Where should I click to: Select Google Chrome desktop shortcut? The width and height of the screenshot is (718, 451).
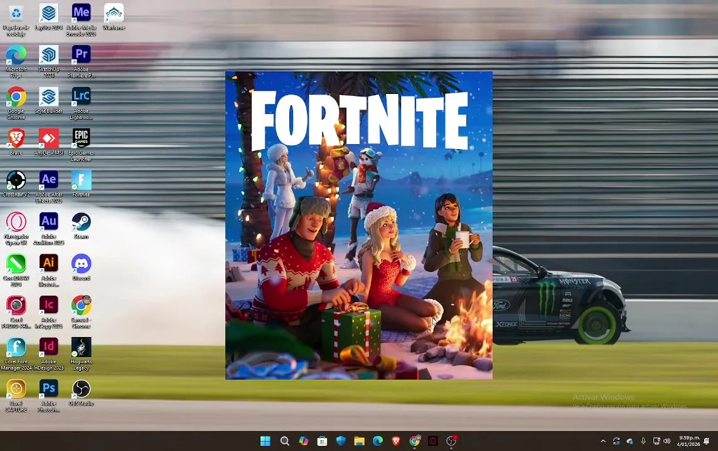(x=16, y=103)
